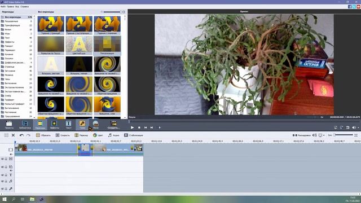Click the Speed button in timeline toolbar
361x203 pixels.
[x=63, y=135]
